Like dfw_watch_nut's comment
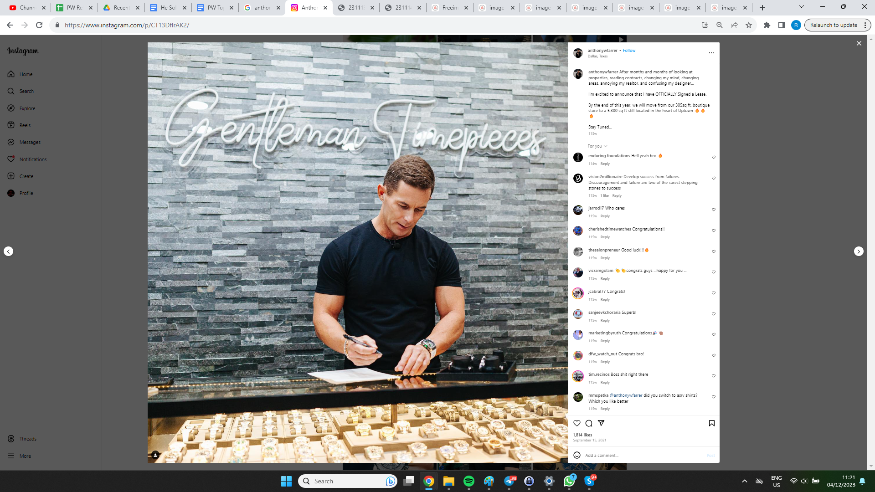Image resolution: width=875 pixels, height=492 pixels. [714, 355]
